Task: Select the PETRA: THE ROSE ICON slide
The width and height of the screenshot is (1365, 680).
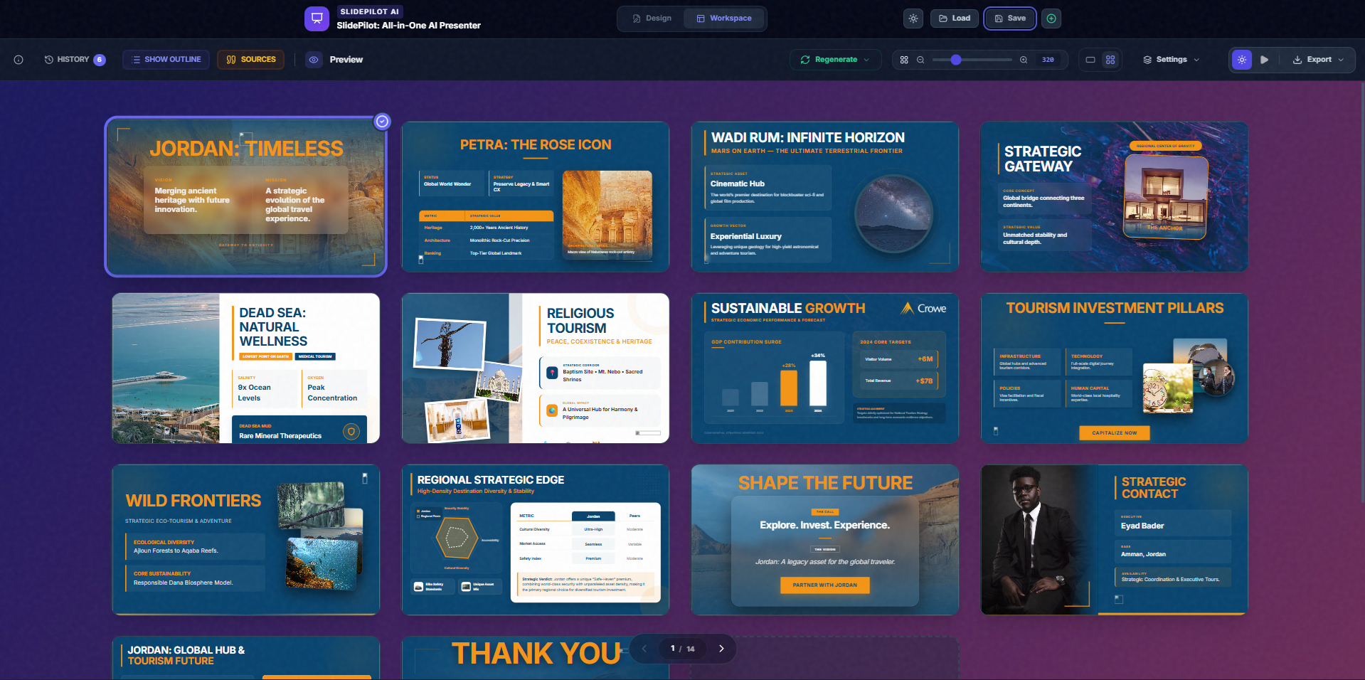Action: pyautogui.click(x=536, y=196)
